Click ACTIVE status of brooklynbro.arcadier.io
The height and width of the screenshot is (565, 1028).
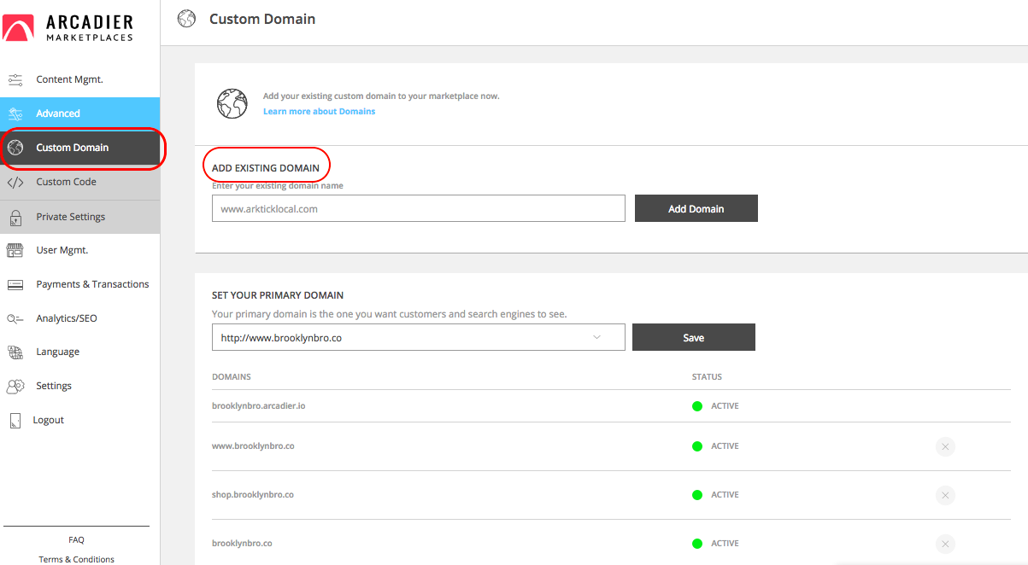[725, 406]
